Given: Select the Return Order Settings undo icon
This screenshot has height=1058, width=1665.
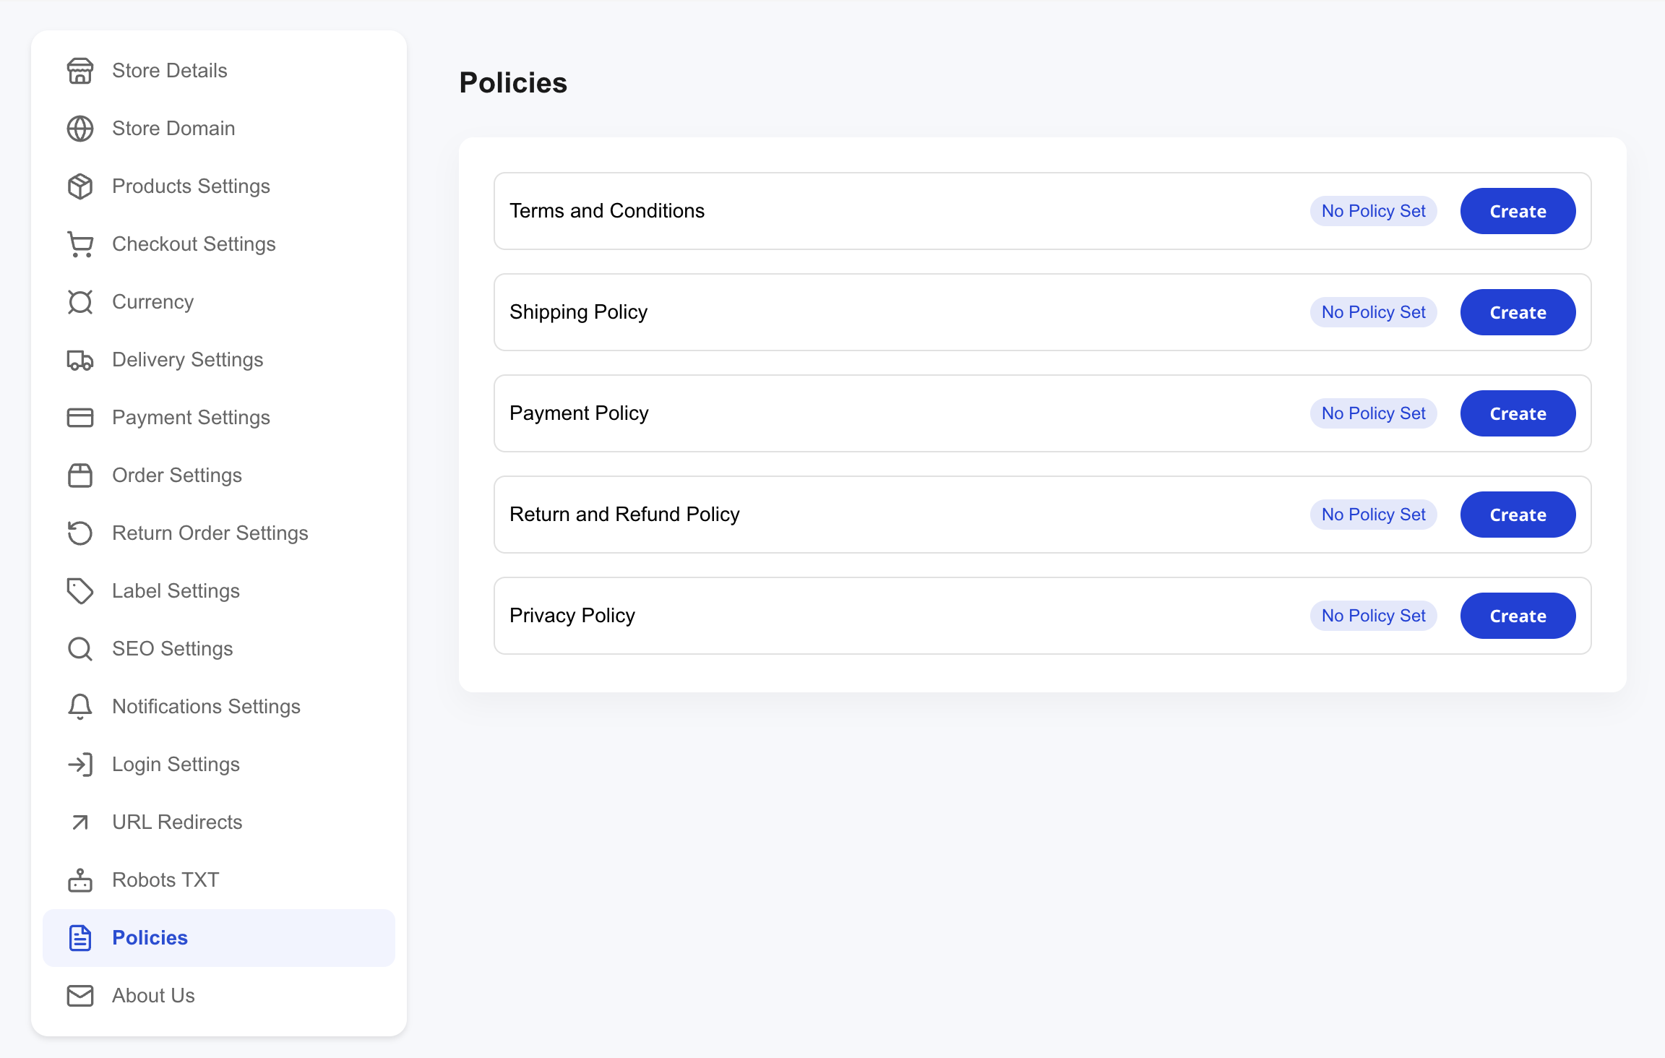Looking at the screenshot, I should pos(79,533).
